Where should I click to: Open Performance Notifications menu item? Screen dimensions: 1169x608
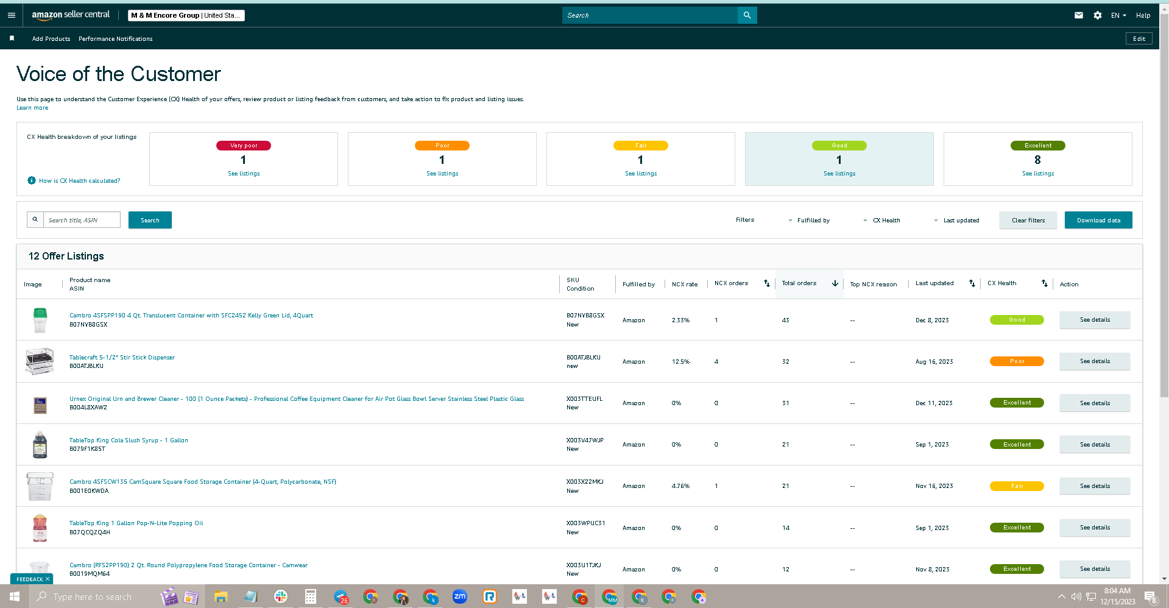[x=116, y=38]
